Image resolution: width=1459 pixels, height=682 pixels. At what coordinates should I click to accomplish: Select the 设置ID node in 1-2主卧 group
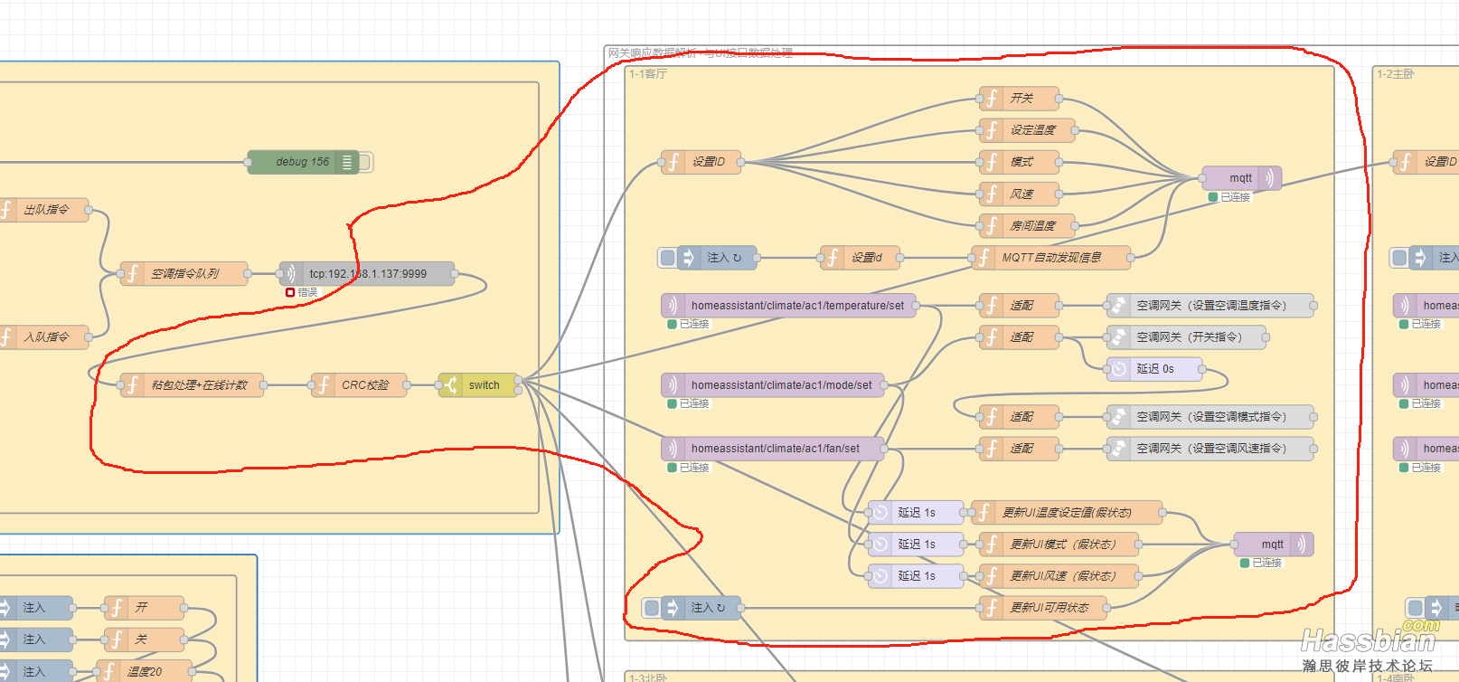point(1426,162)
